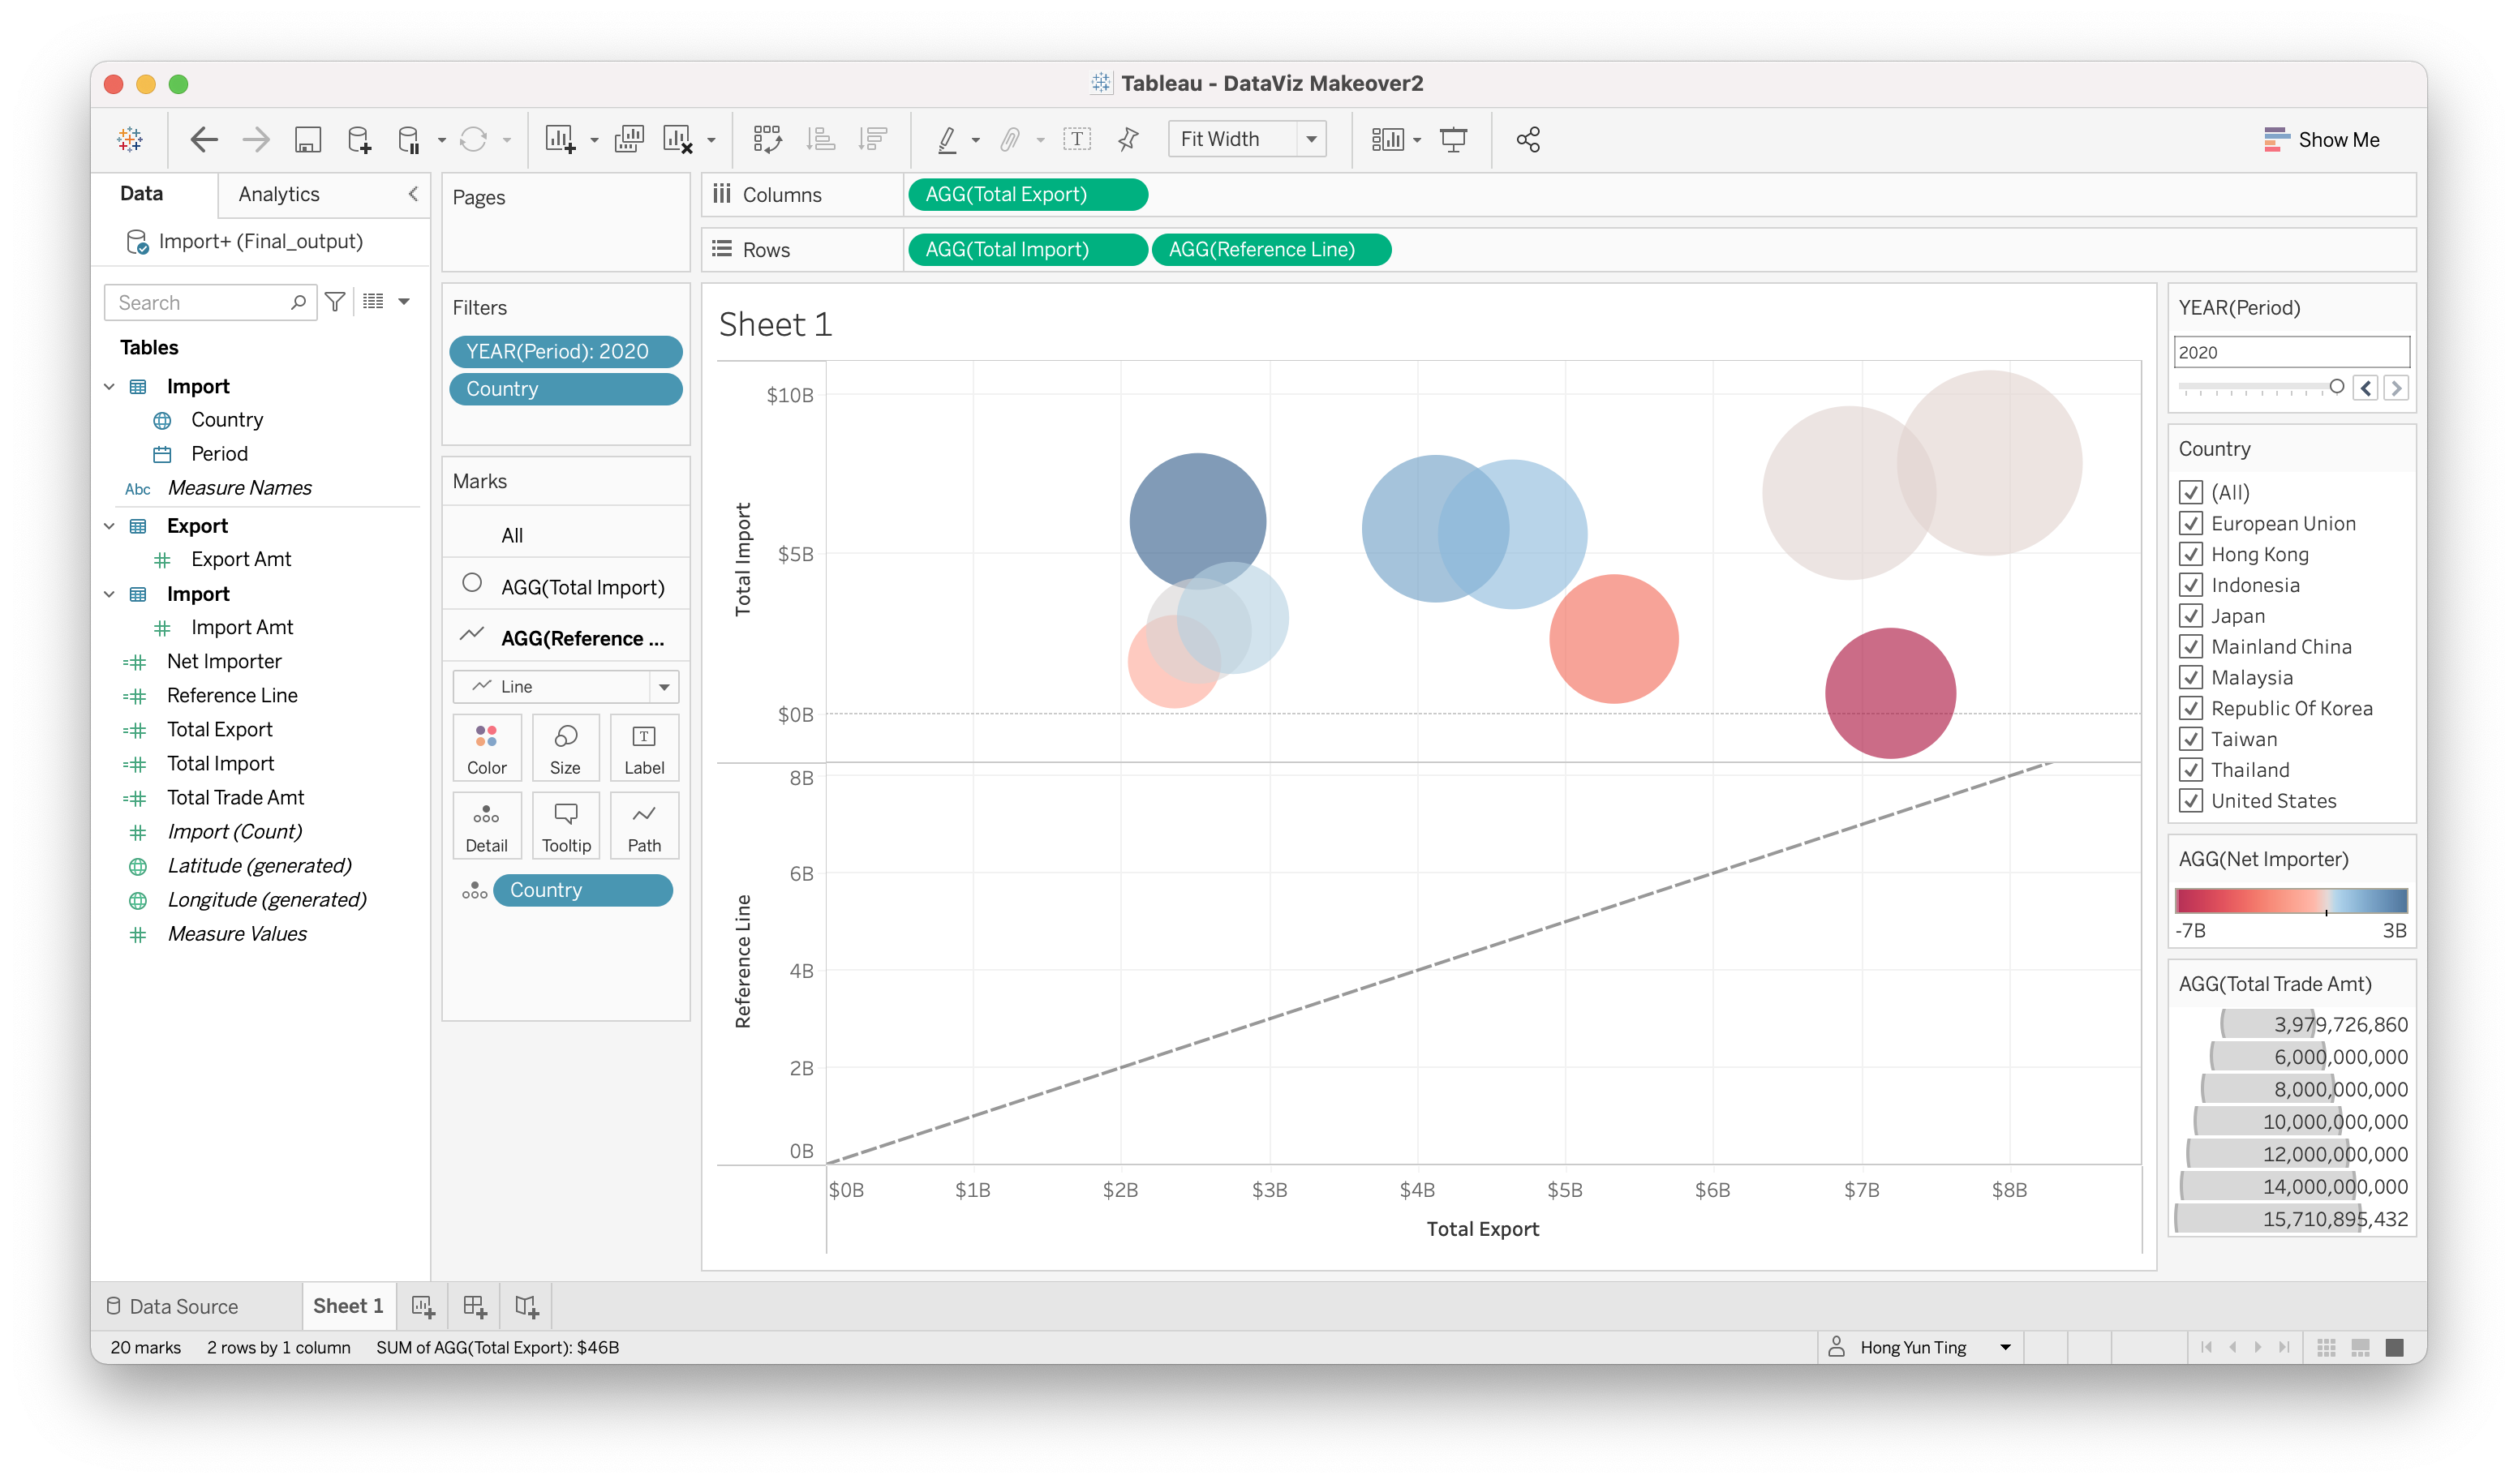The image size is (2518, 1484).
Task: Click the Share workbook icon
Action: pyautogui.click(x=1528, y=140)
